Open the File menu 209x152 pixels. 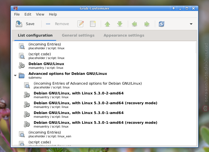click(17, 14)
